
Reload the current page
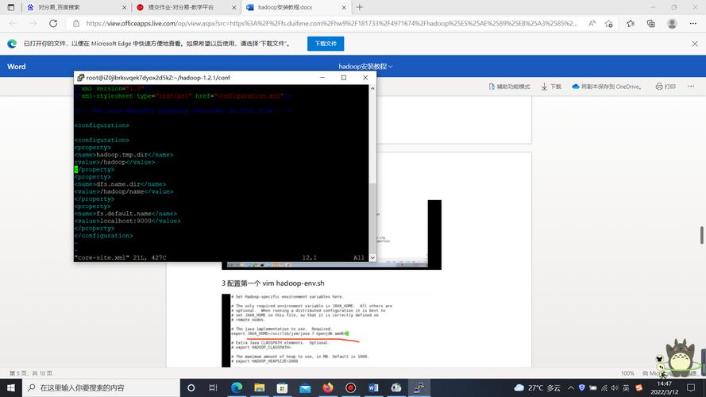(x=53, y=23)
